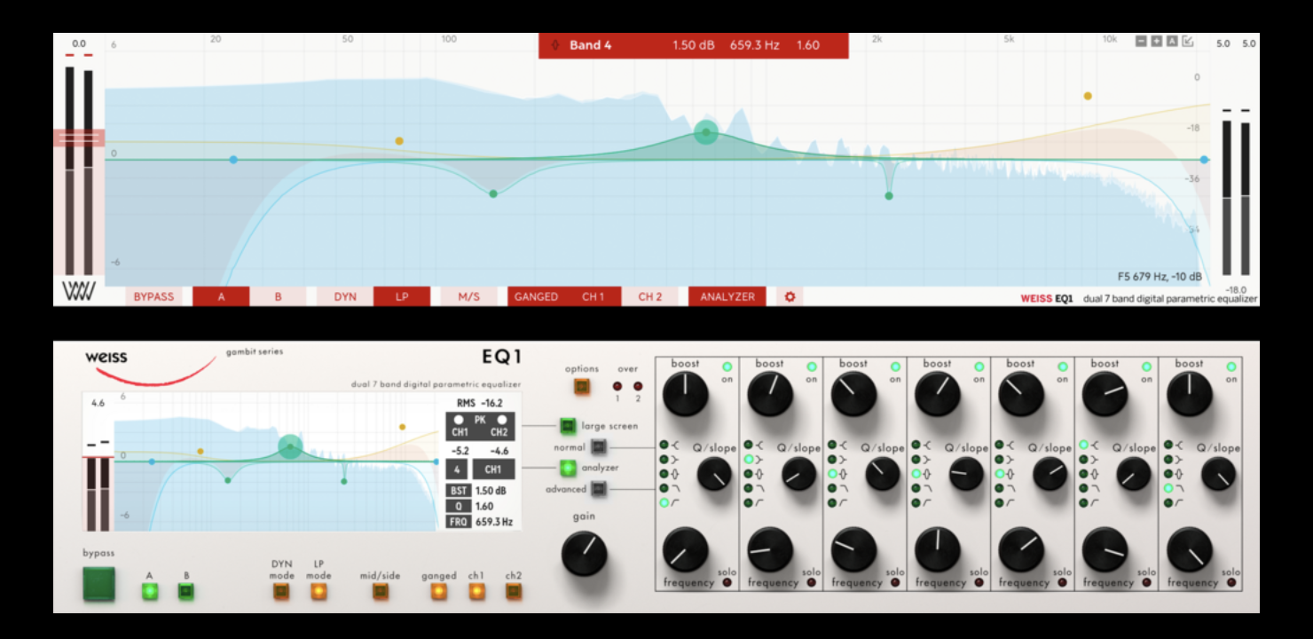Viewport: 1313px width, 639px height.
Task: Enable solo on band 2
Action: (811, 583)
